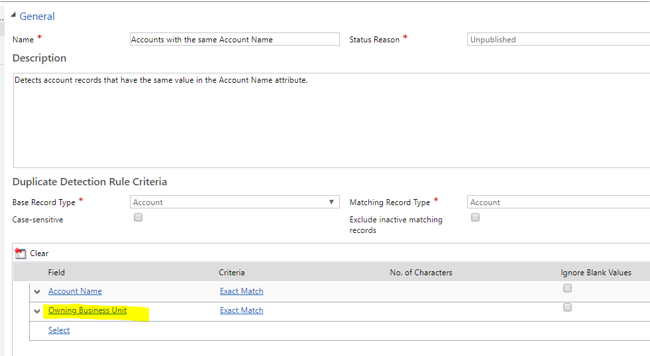Check Ignore Blank Values for Owning Business Unit
This screenshot has height=356, width=650.
567,307
